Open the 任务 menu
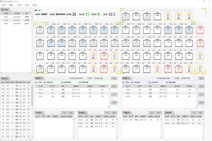The height and width of the screenshot is (141, 212). [x=27, y=5]
